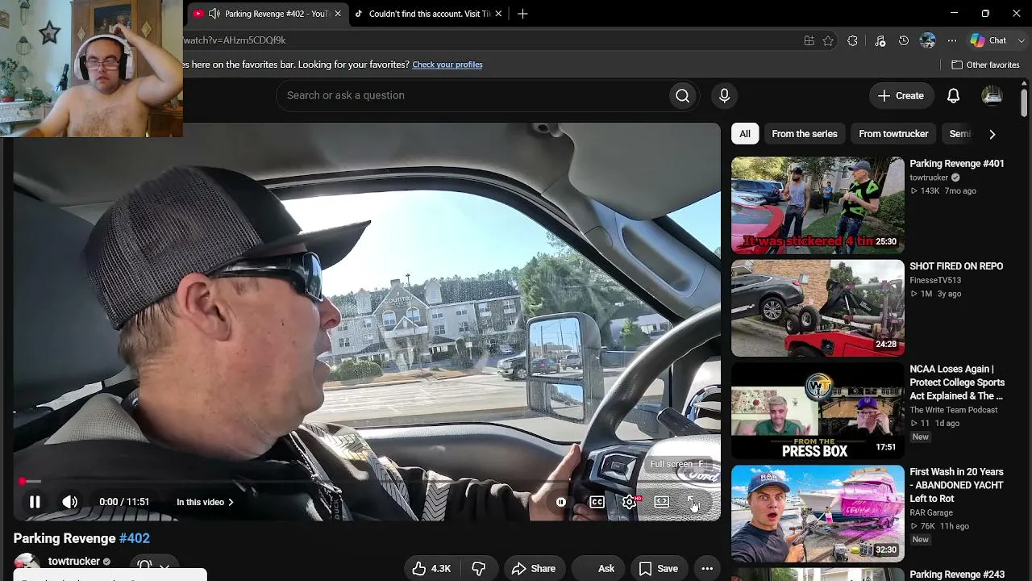
Task: Open the SHOT FIRED ON REPO thumbnail
Action: (818, 307)
